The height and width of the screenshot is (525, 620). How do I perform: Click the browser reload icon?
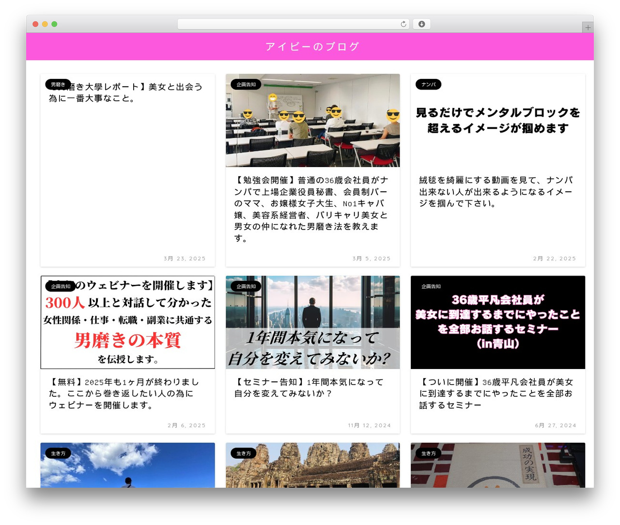[403, 24]
